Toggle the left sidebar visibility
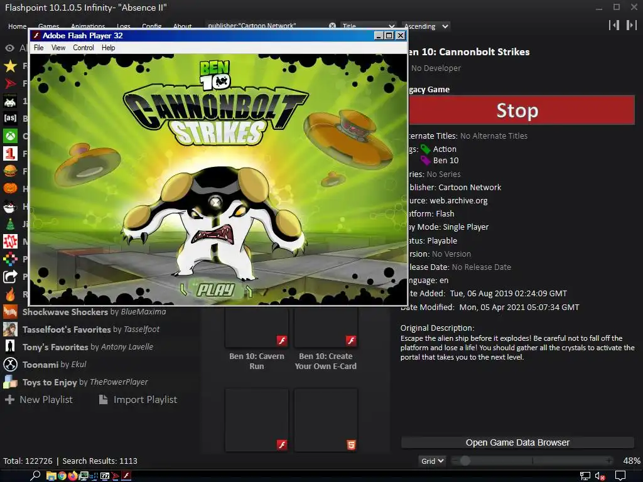643x482 pixels. pos(614,25)
